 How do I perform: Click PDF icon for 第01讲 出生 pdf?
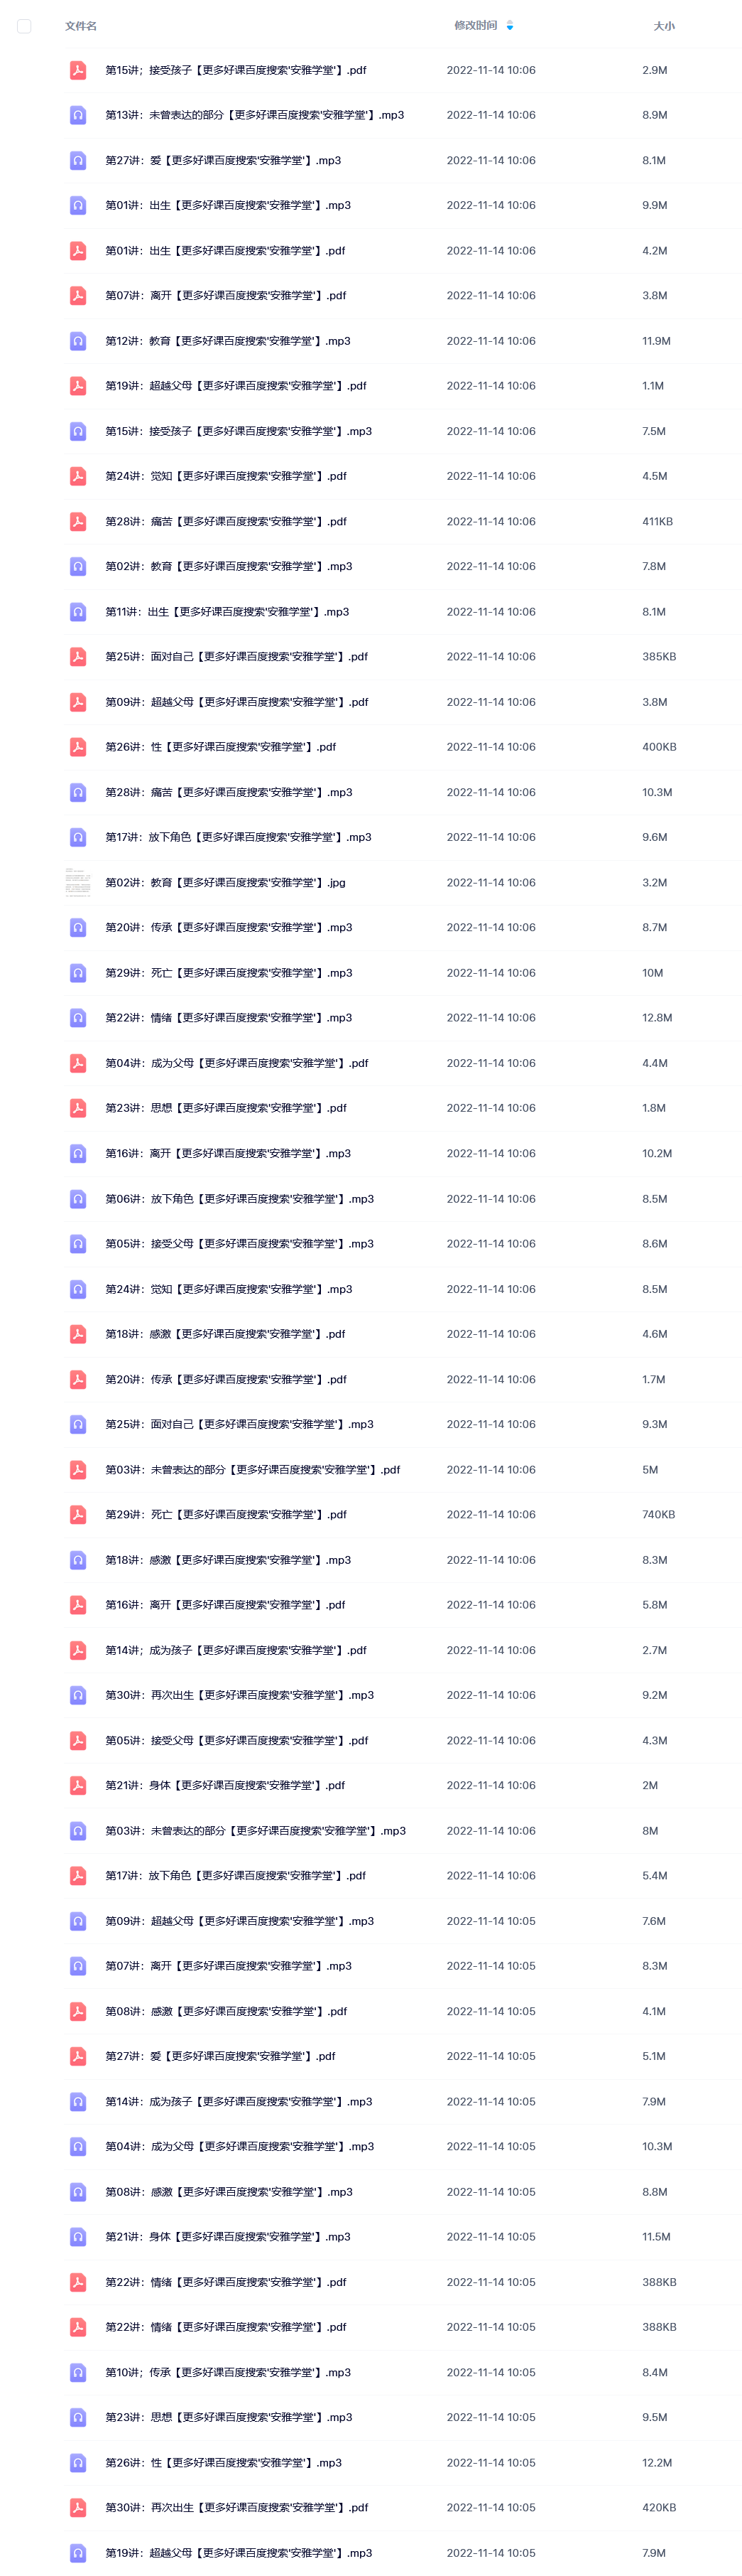tap(78, 251)
